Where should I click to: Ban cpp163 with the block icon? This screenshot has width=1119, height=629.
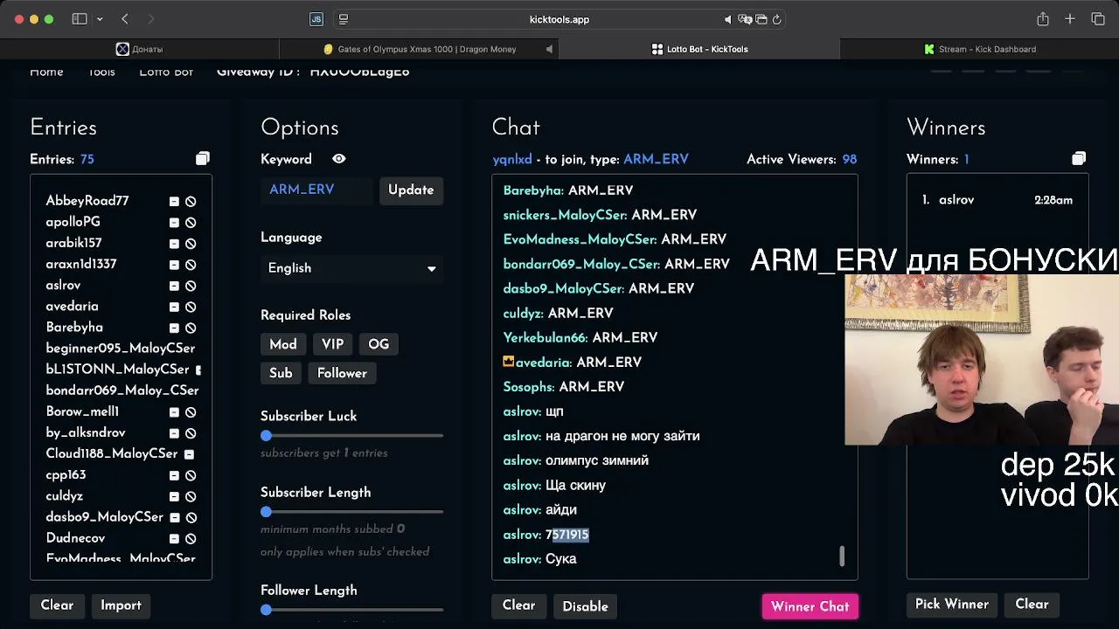191,475
